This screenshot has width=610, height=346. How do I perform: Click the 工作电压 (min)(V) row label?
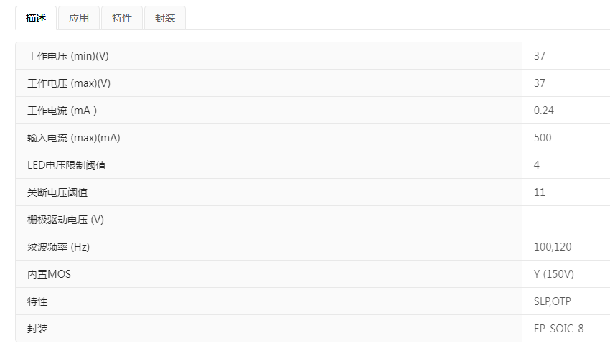pos(68,56)
